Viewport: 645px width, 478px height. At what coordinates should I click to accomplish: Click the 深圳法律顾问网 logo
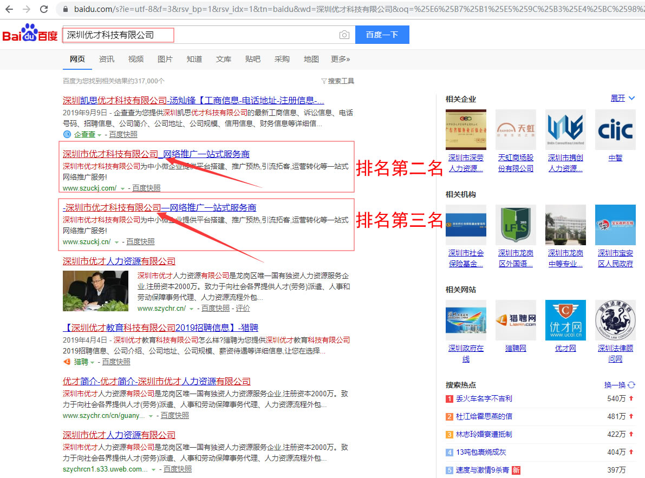615,320
